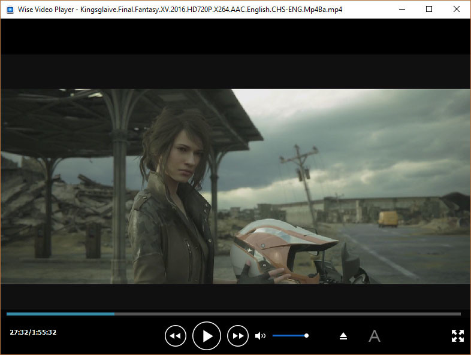Open a file with the eject icon
The image size is (471, 355).
tap(343, 336)
